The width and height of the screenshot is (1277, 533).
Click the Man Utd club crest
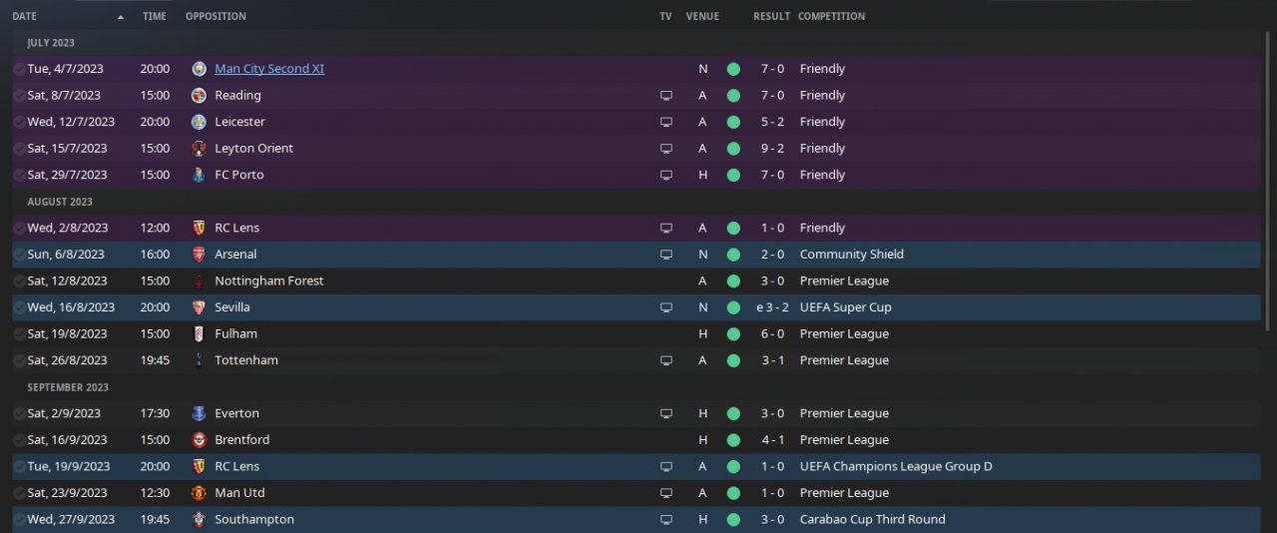[200, 493]
